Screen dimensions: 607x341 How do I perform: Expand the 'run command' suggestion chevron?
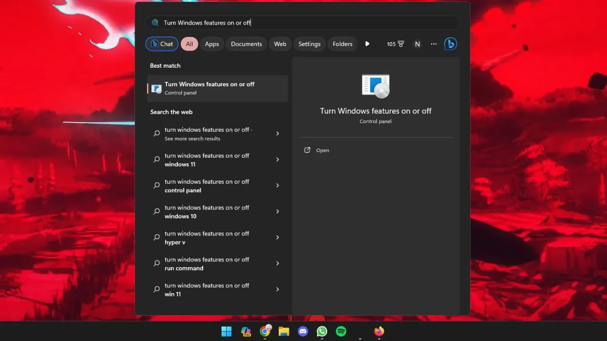point(277,263)
